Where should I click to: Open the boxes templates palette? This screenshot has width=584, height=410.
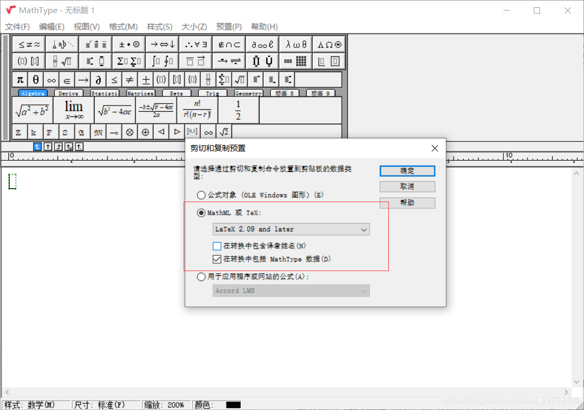coord(329,61)
